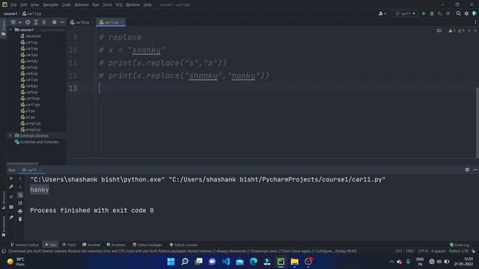Click the Select Opened File target icon

[28, 22]
